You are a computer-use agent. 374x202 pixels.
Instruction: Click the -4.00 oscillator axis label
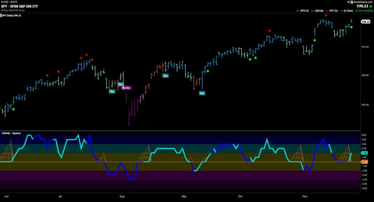364,179
